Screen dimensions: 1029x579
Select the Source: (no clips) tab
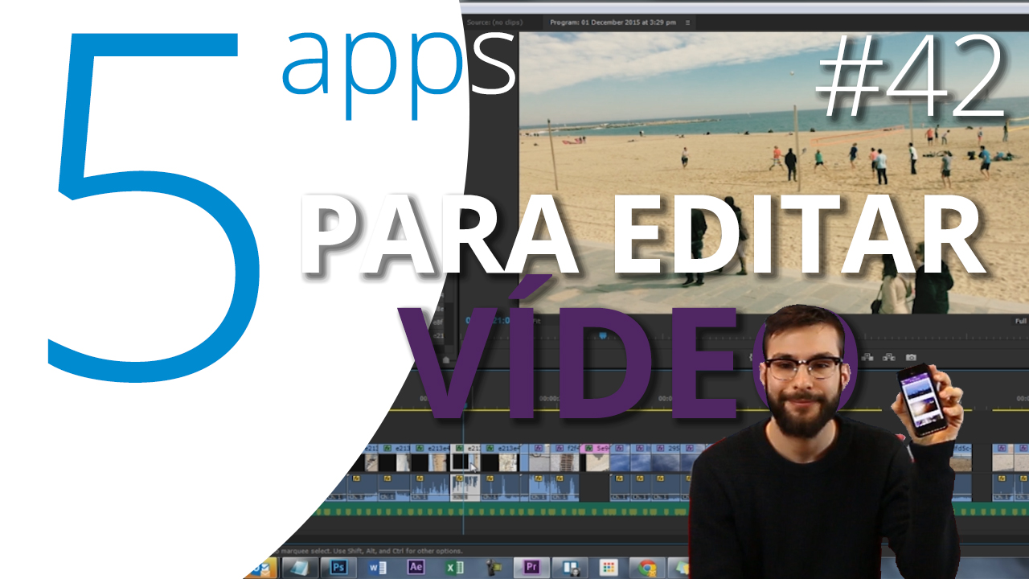497,22
